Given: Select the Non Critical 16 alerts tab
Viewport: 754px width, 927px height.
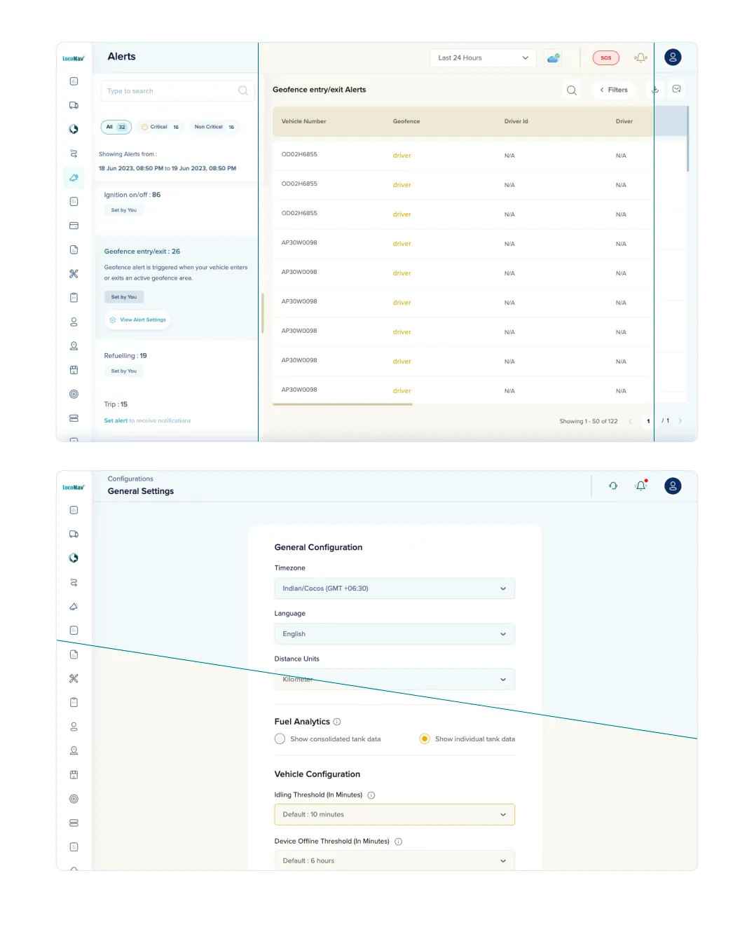Looking at the screenshot, I should [x=214, y=127].
